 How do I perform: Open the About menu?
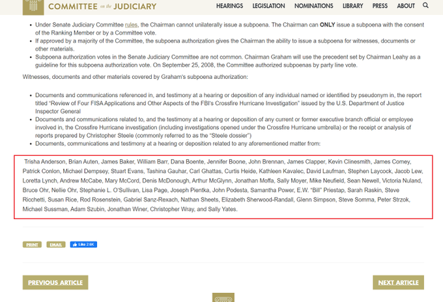click(x=406, y=6)
